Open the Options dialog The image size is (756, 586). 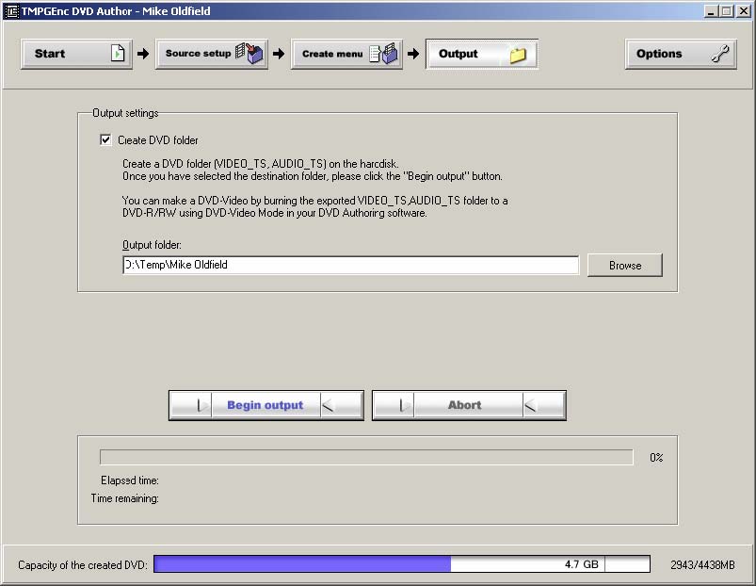click(x=681, y=54)
